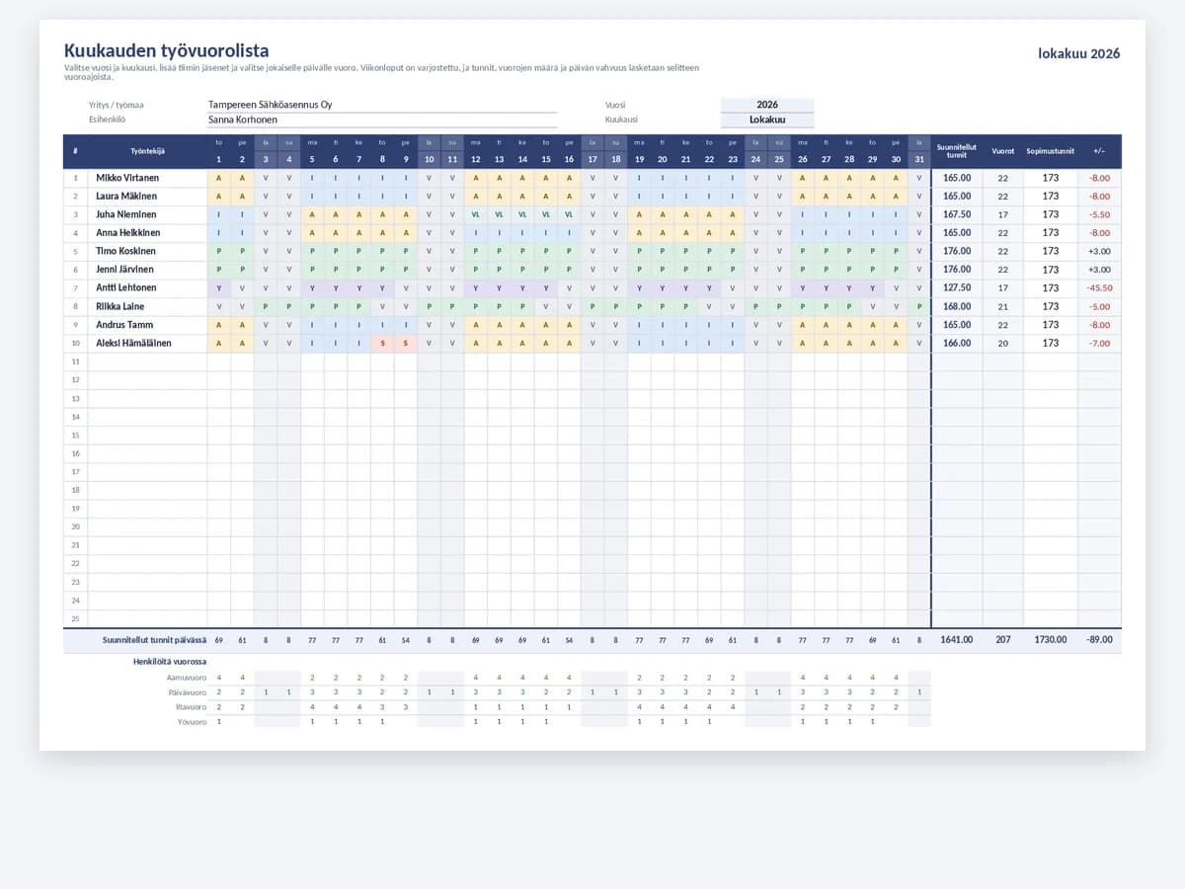Screen dimensions: 1185x889
Task: Click the "lokakuu 2026" heading
Action: click(x=1078, y=54)
